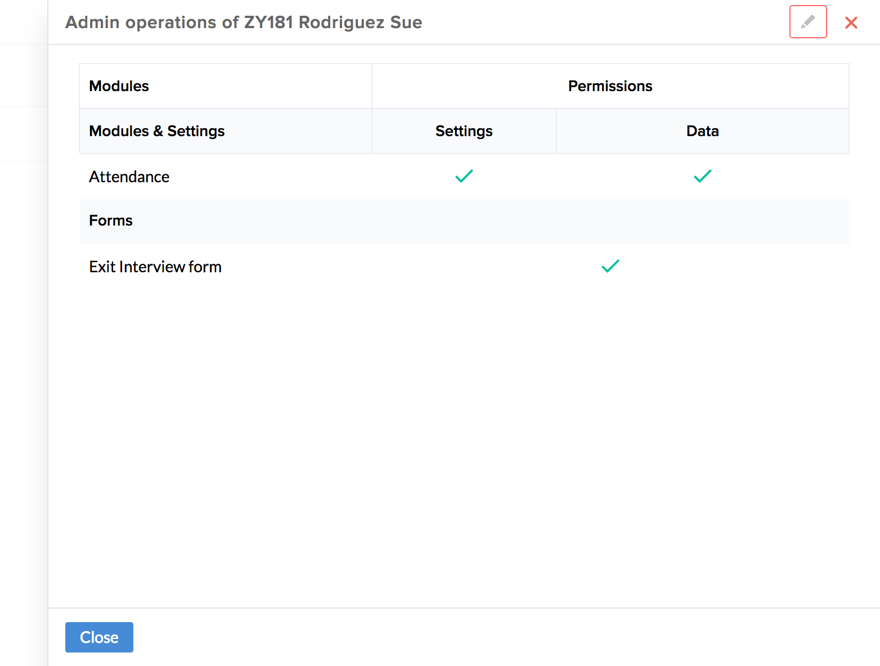Click the dimmed page strip left of the dialog
The image size is (880, 666).
click(x=24, y=337)
